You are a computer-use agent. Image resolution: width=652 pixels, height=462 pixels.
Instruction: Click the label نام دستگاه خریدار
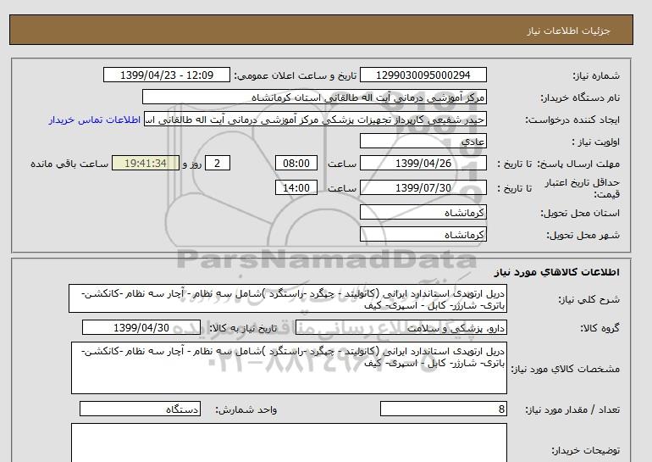(580, 97)
